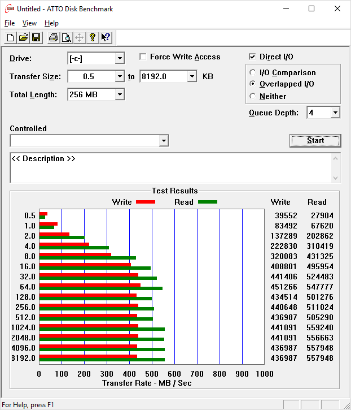Open Print Preview from toolbar

pyautogui.click(x=67, y=38)
